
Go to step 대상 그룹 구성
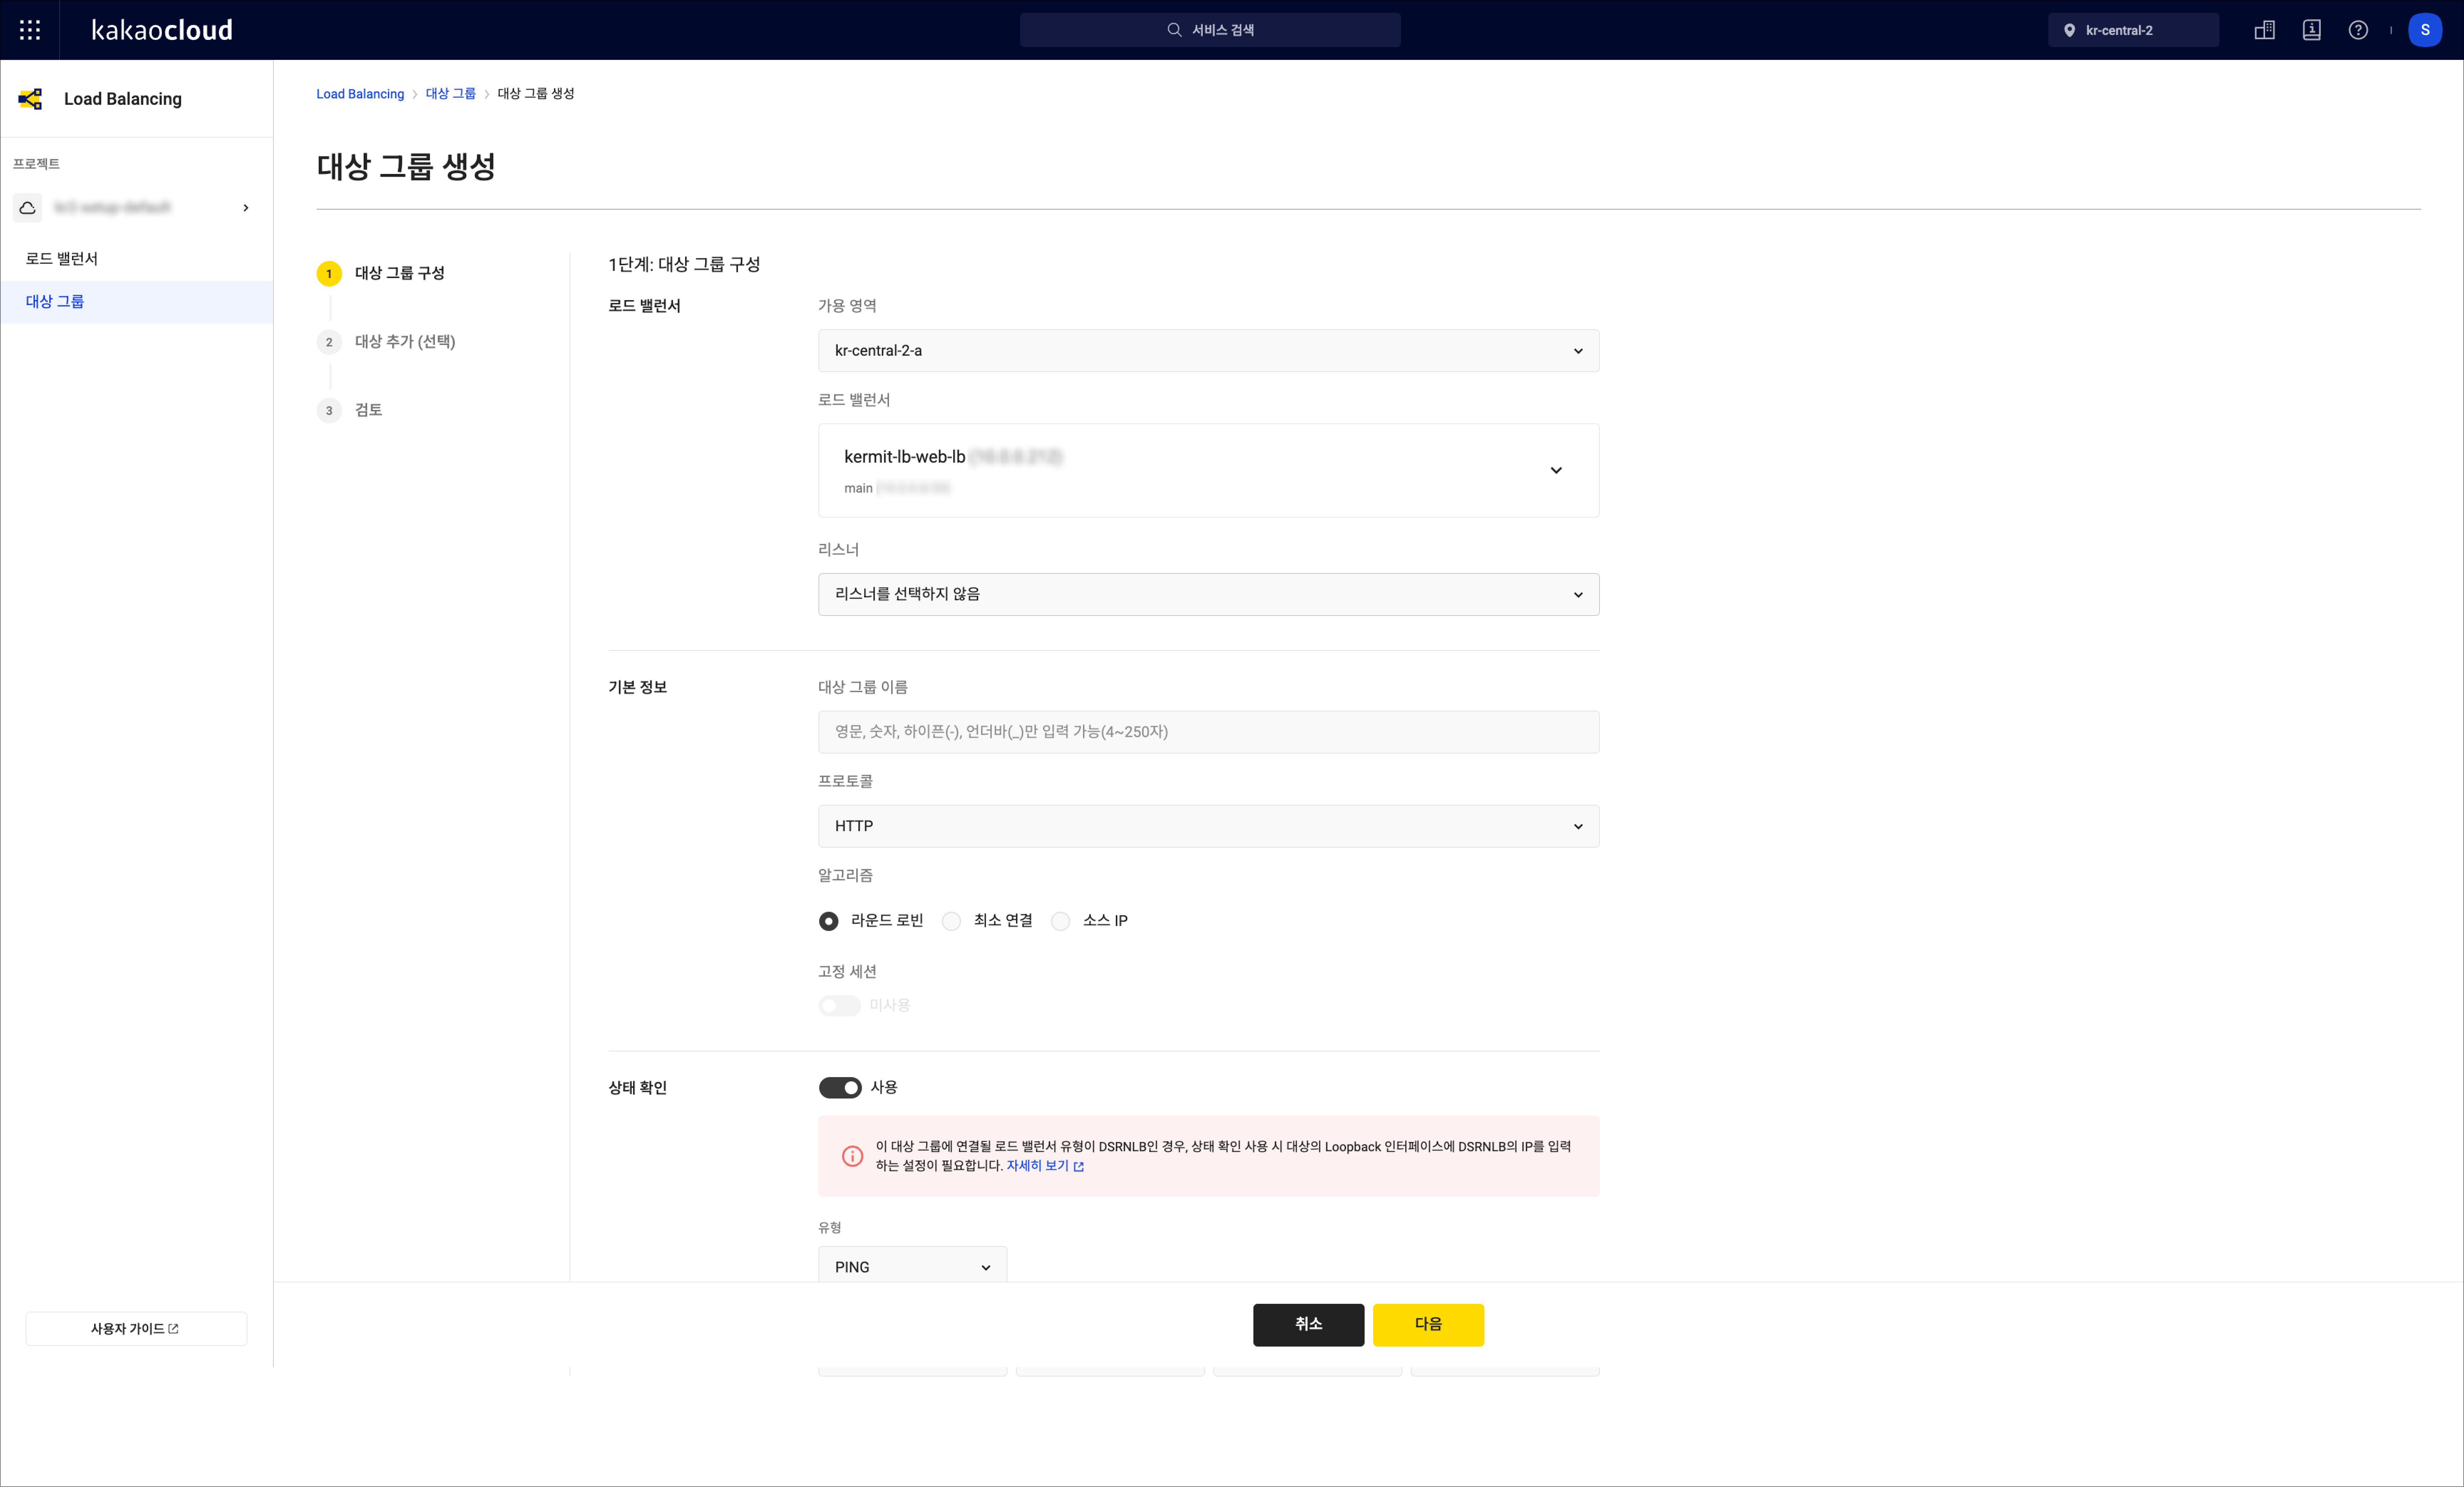[400, 273]
